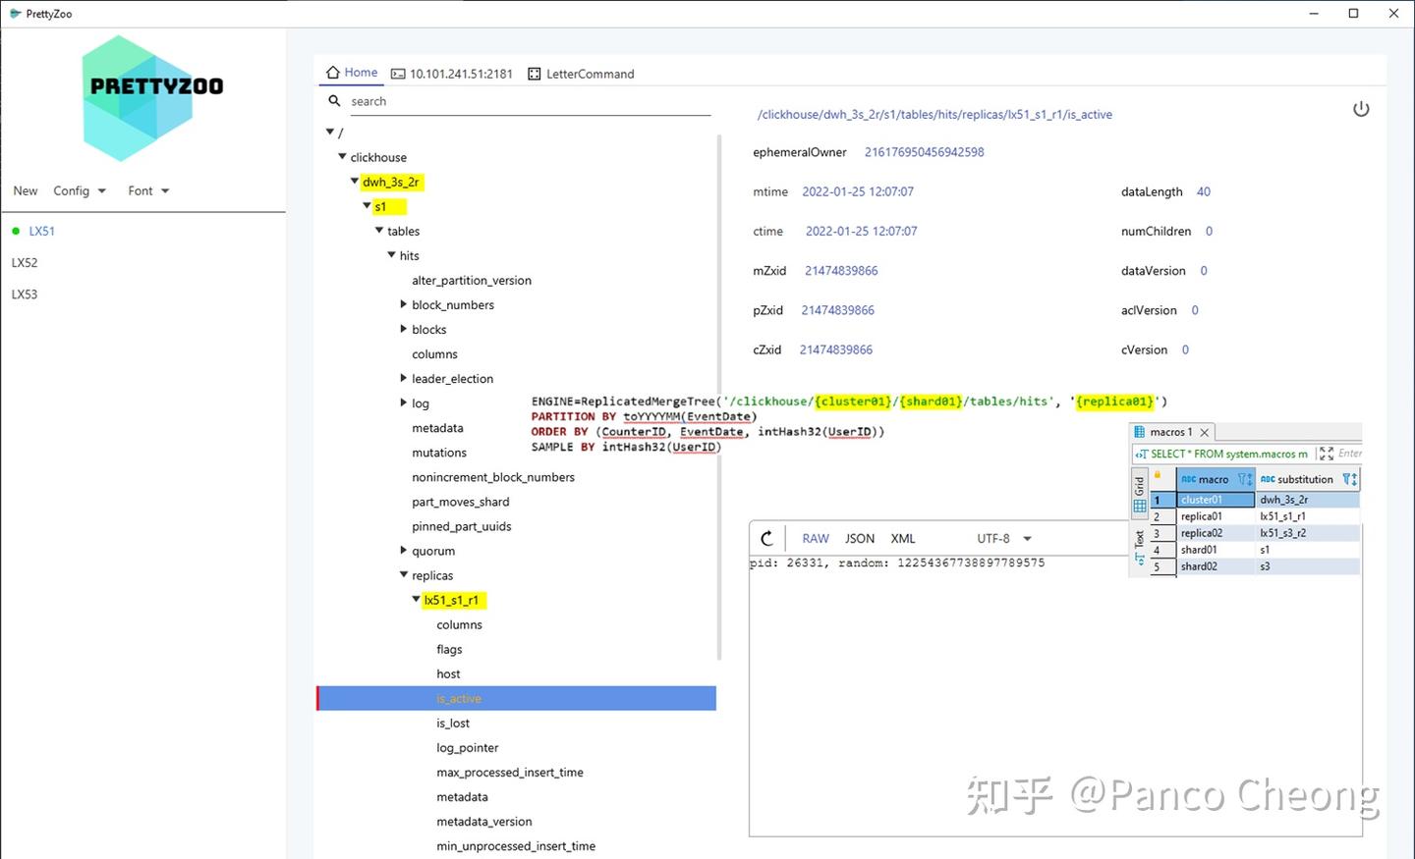Click the power disconnect icon at top right
This screenshot has width=1415, height=859.
[x=1361, y=109]
